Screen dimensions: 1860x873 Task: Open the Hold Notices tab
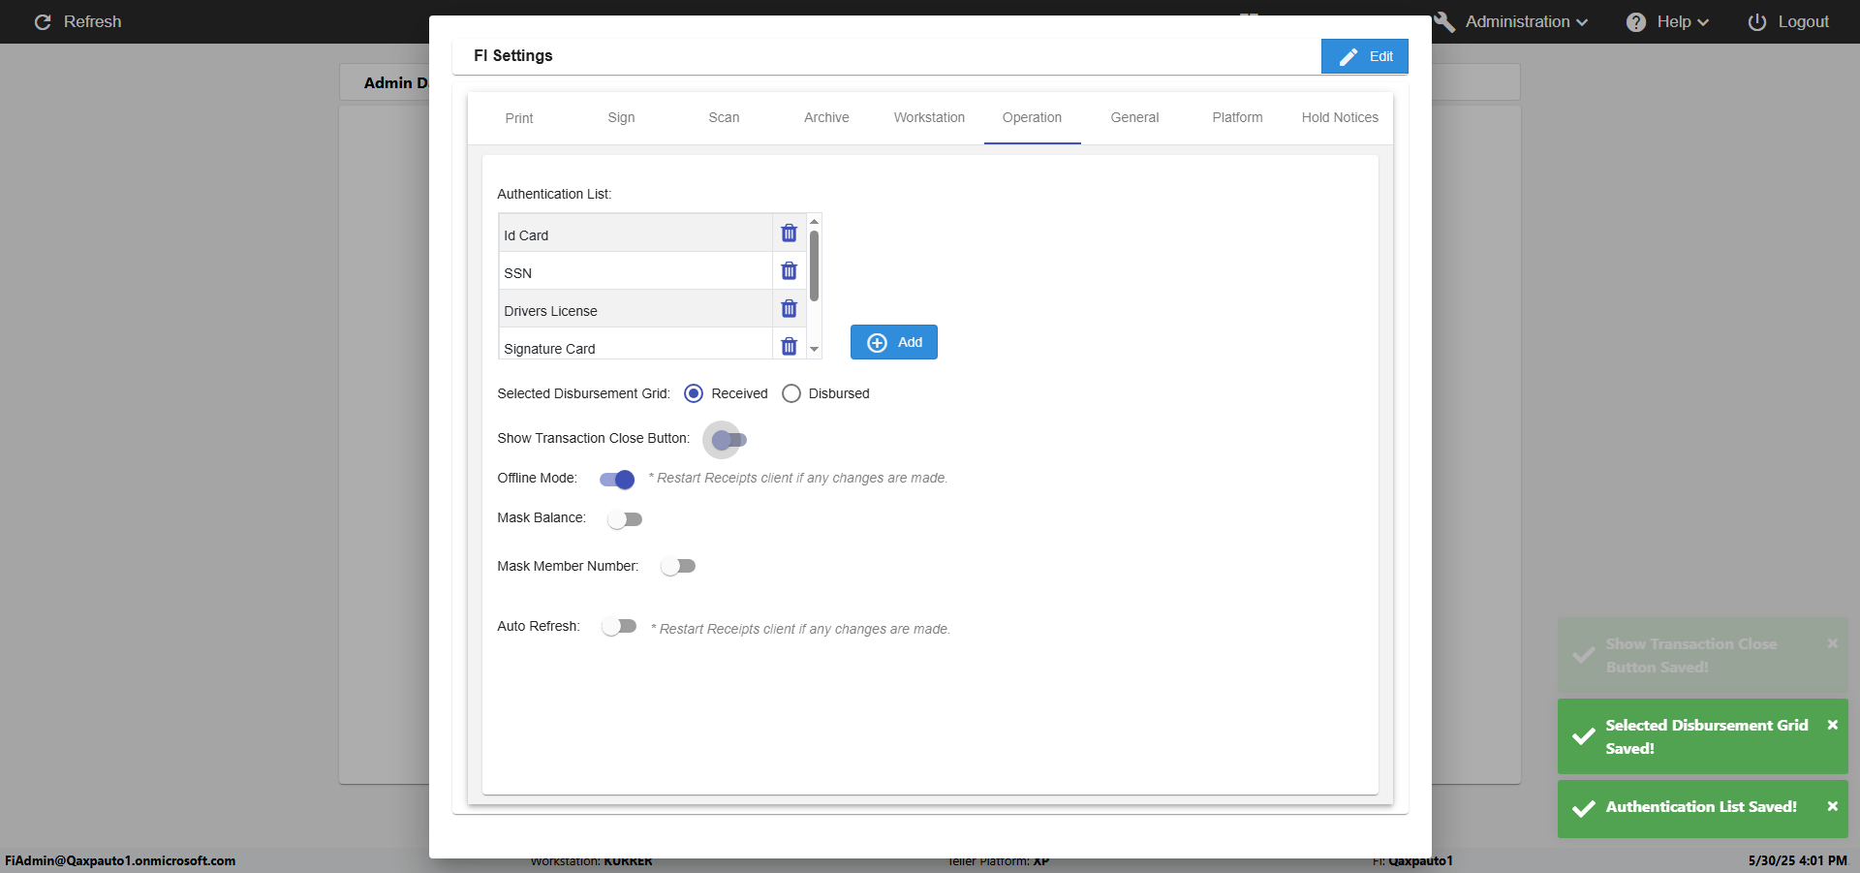point(1340,117)
